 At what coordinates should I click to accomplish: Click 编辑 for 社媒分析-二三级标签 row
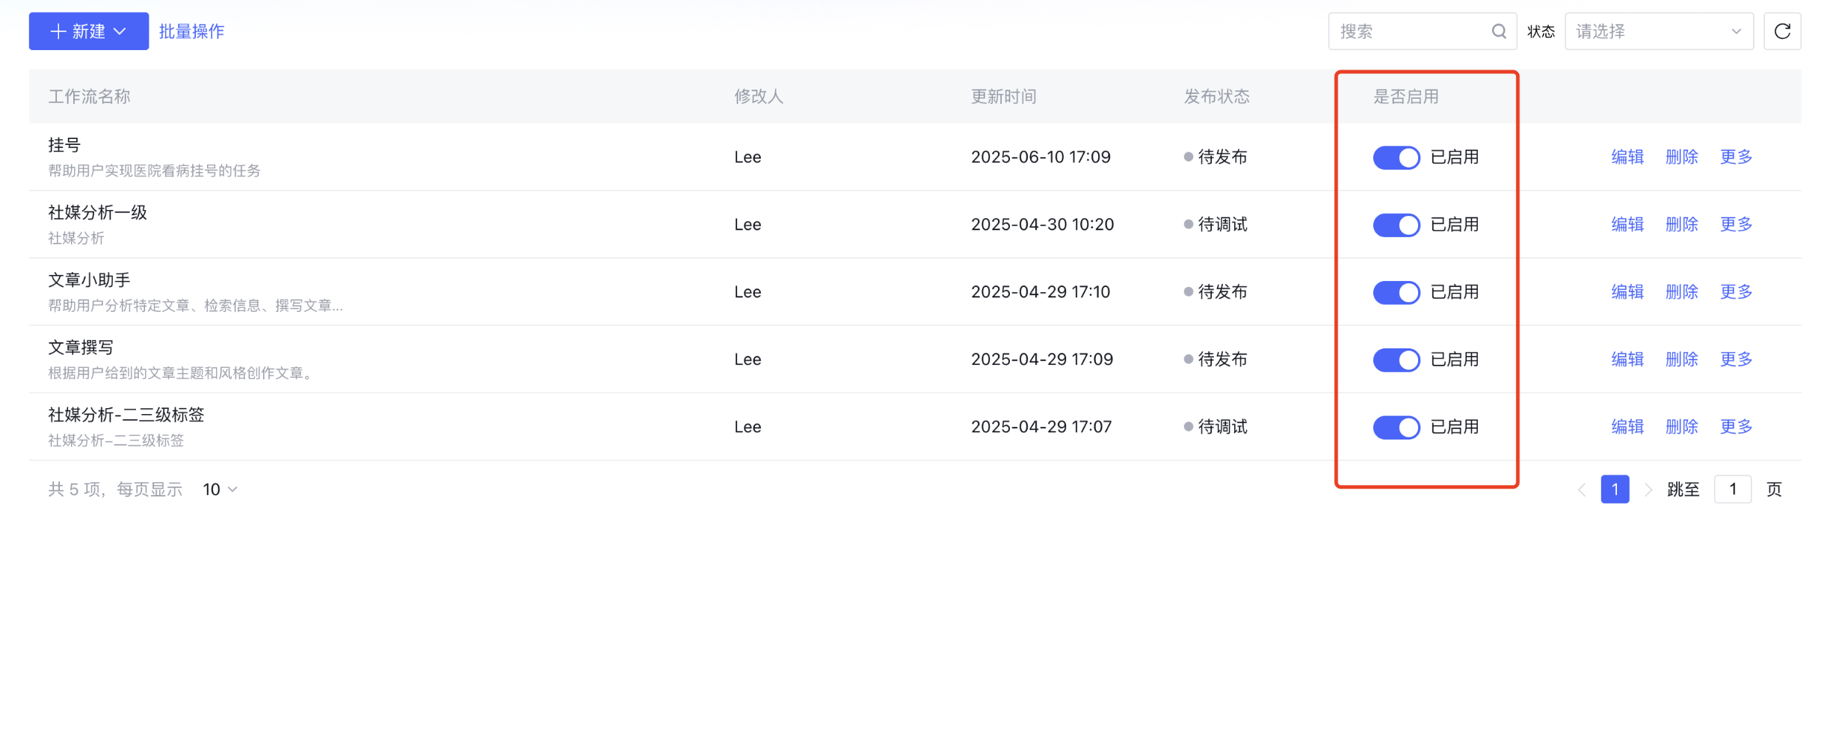[x=1627, y=427]
